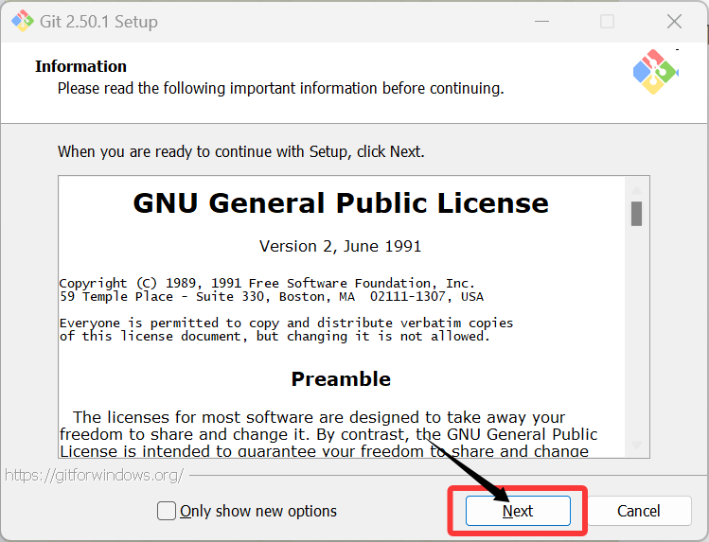This screenshot has height=542, width=709.
Task: Click the GNU General Public License heading
Action: pyautogui.click(x=340, y=203)
